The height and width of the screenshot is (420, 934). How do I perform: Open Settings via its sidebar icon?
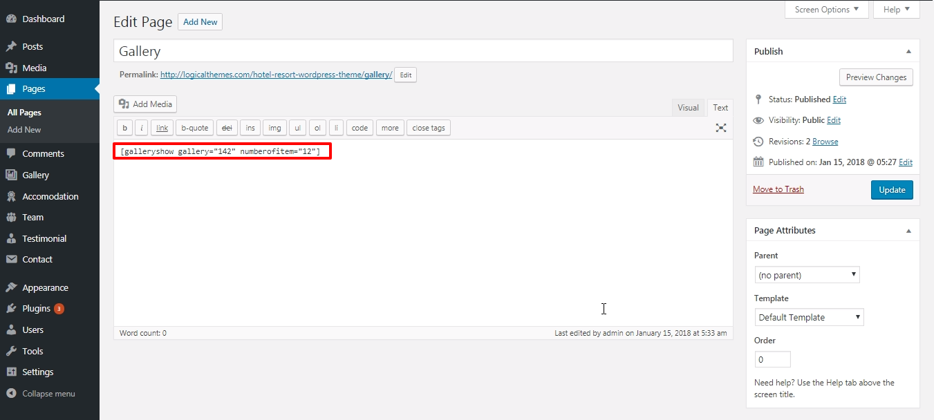11,372
